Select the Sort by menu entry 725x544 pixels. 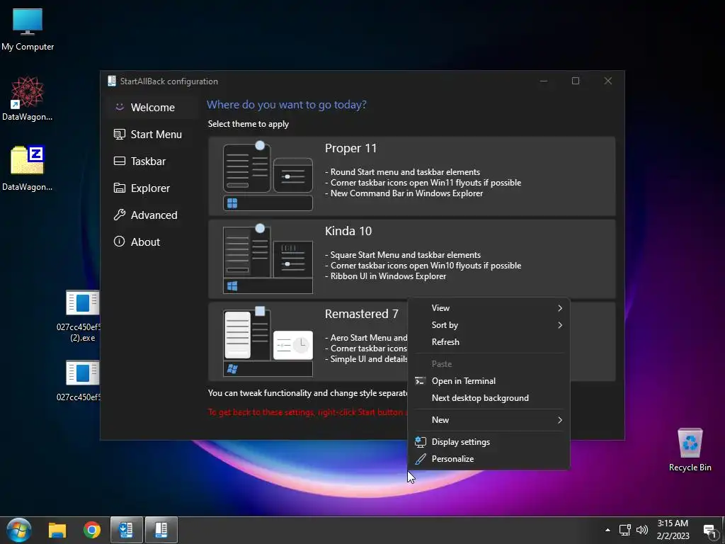coord(489,325)
